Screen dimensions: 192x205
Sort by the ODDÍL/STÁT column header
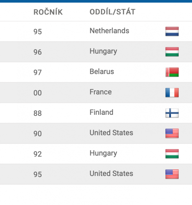[112, 12]
